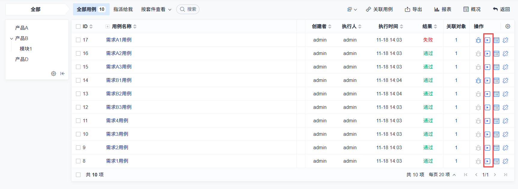Screen dimensions: 518x189
Task: Select 产品D in the tree
Action: pos(22,59)
